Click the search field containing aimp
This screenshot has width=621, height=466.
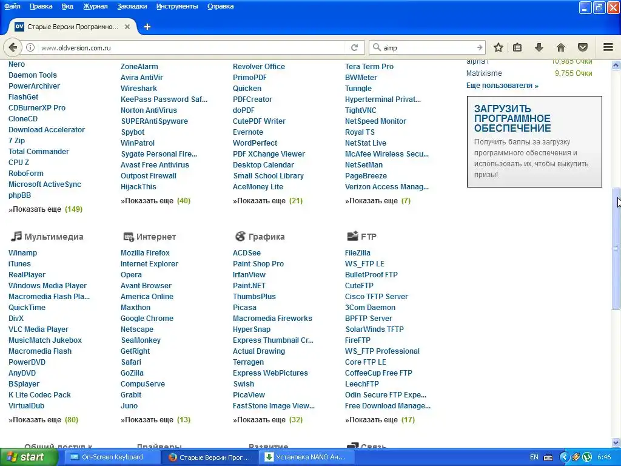coord(428,47)
